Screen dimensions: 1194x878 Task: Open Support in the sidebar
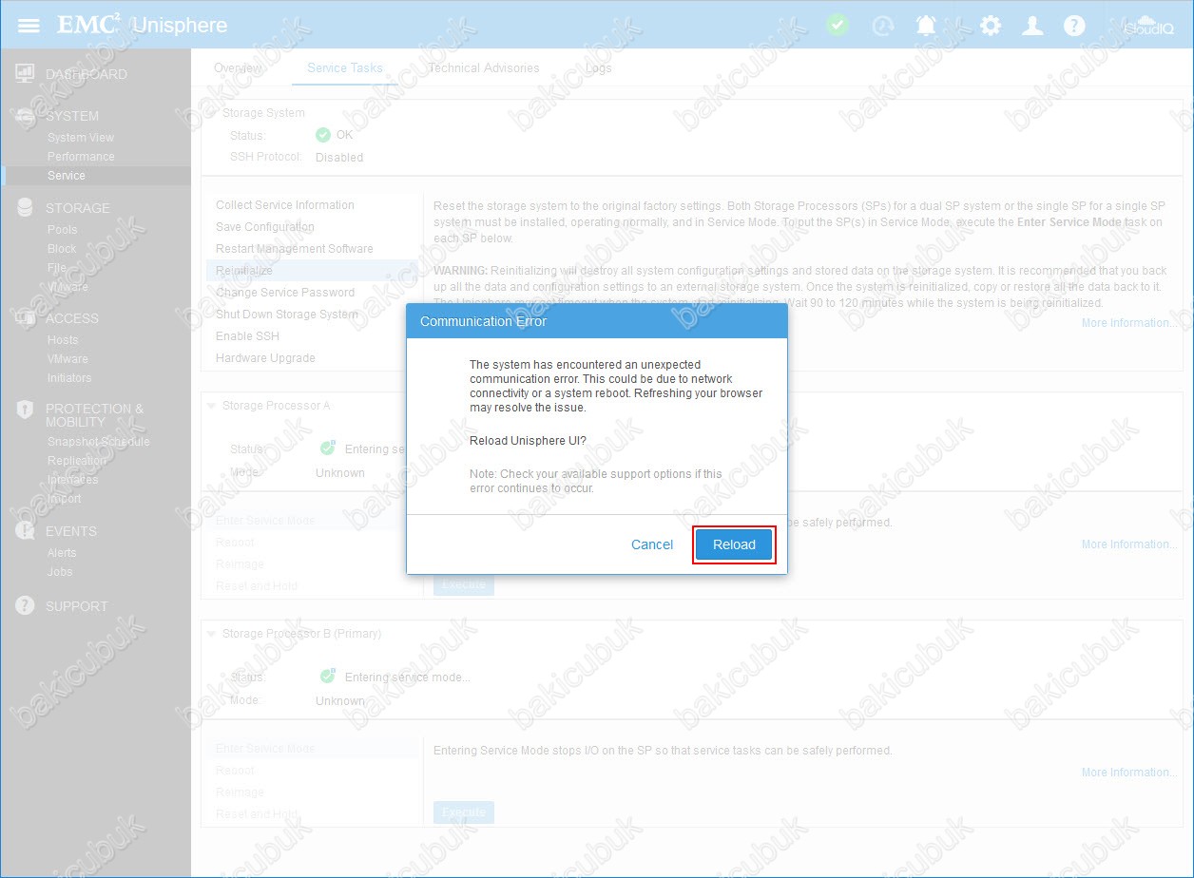(x=77, y=606)
